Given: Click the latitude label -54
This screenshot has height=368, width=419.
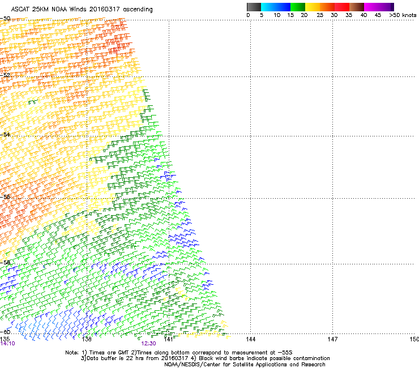Looking at the screenshot, I should [x=5, y=134].
